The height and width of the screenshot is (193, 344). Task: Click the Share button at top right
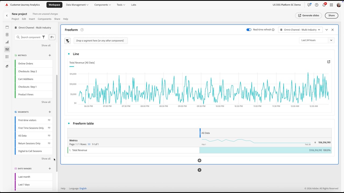tap(332, 16)
